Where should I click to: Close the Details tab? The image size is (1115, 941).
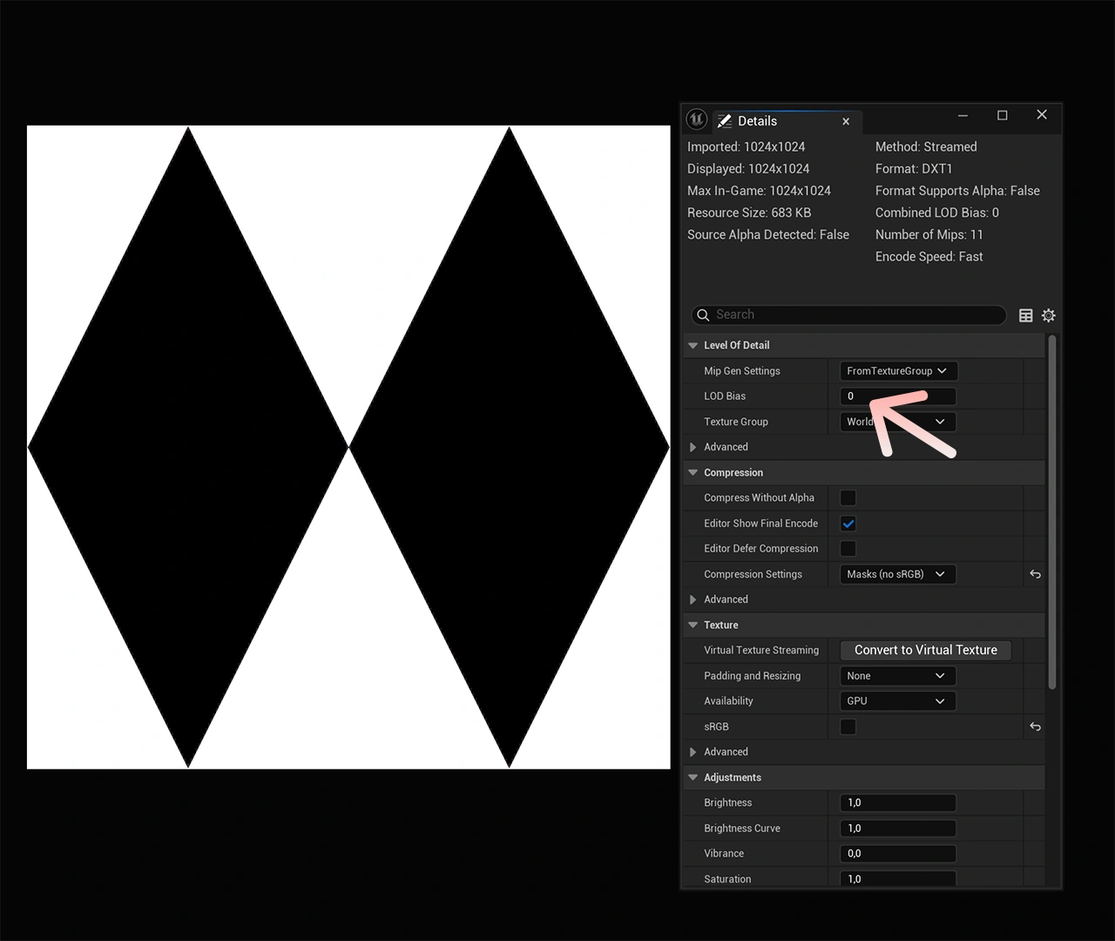click(x=846, y=121)
